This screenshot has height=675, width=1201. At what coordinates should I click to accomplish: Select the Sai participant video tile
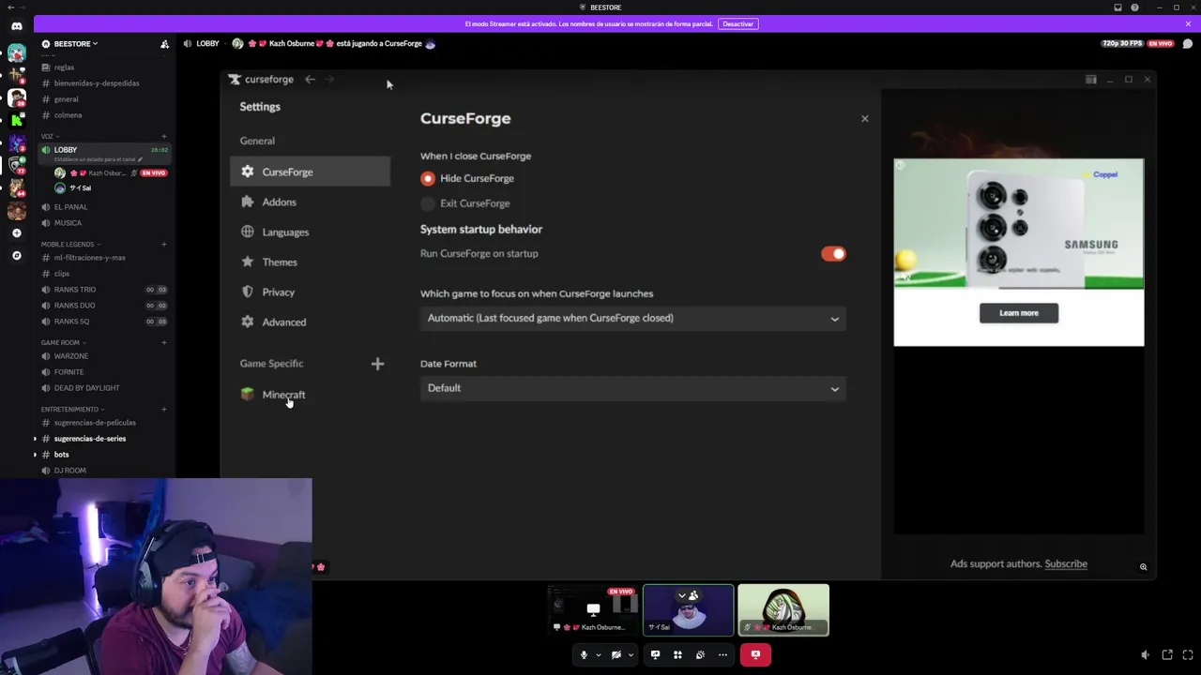(x=689, y=610)
